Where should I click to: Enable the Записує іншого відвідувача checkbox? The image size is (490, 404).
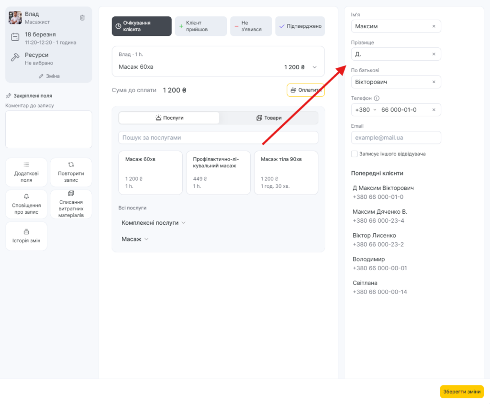[x=355, y=154]
